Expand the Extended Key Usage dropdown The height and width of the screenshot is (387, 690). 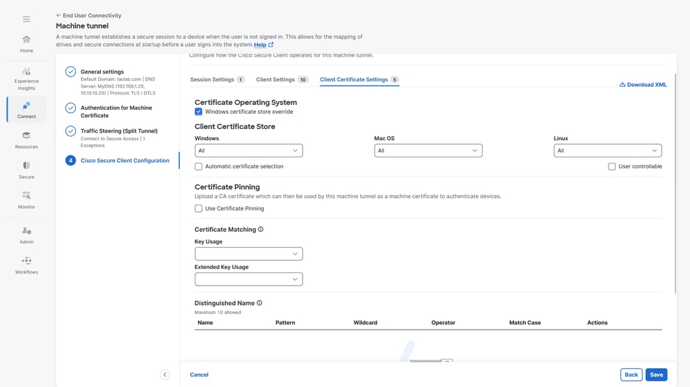249,279
